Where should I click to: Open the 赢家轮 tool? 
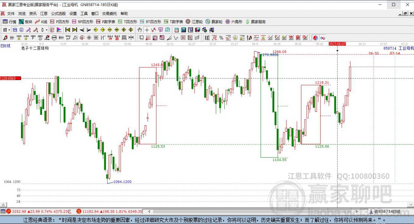(x=214, y=22)
